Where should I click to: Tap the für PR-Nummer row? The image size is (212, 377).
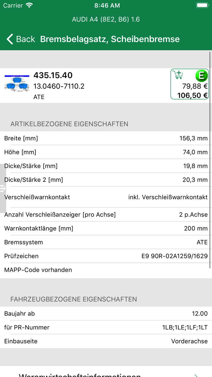tap(106, 327)
